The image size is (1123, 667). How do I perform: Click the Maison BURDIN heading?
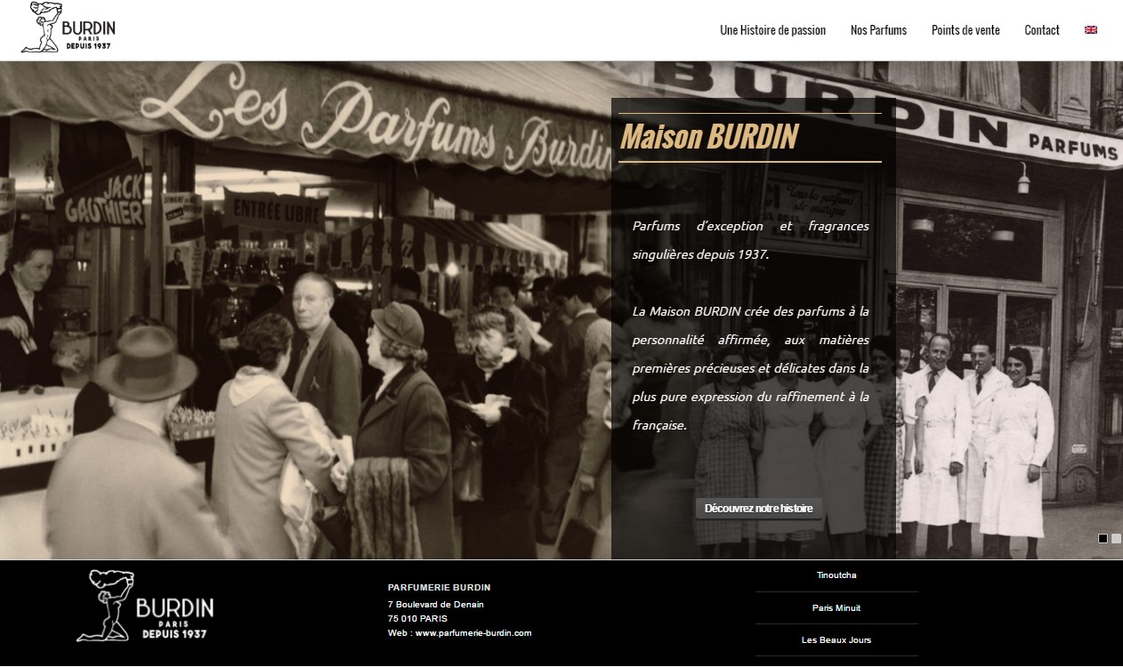(709, 137)
